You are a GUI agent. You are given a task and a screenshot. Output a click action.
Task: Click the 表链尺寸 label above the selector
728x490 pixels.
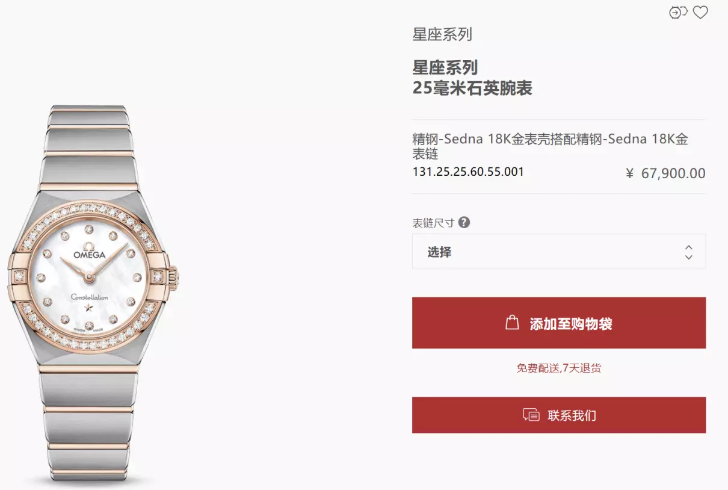click(x=433, y=223)
